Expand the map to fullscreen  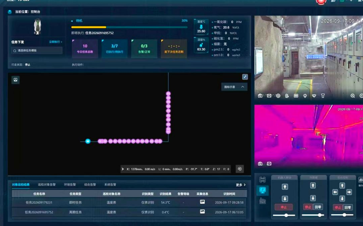click(245, 77)
